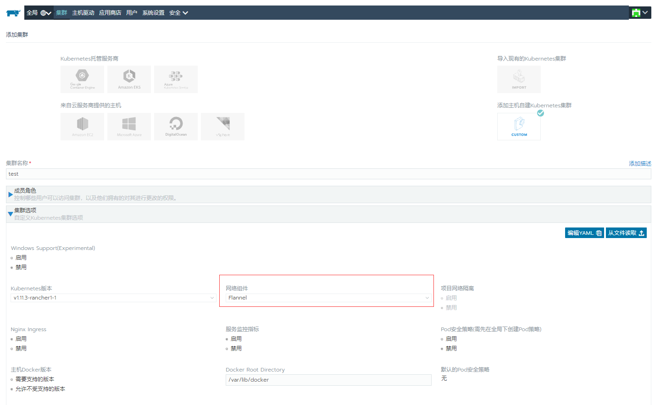
Task: Disable 项目网络隔离 option
Action: [x=442, y=308]
